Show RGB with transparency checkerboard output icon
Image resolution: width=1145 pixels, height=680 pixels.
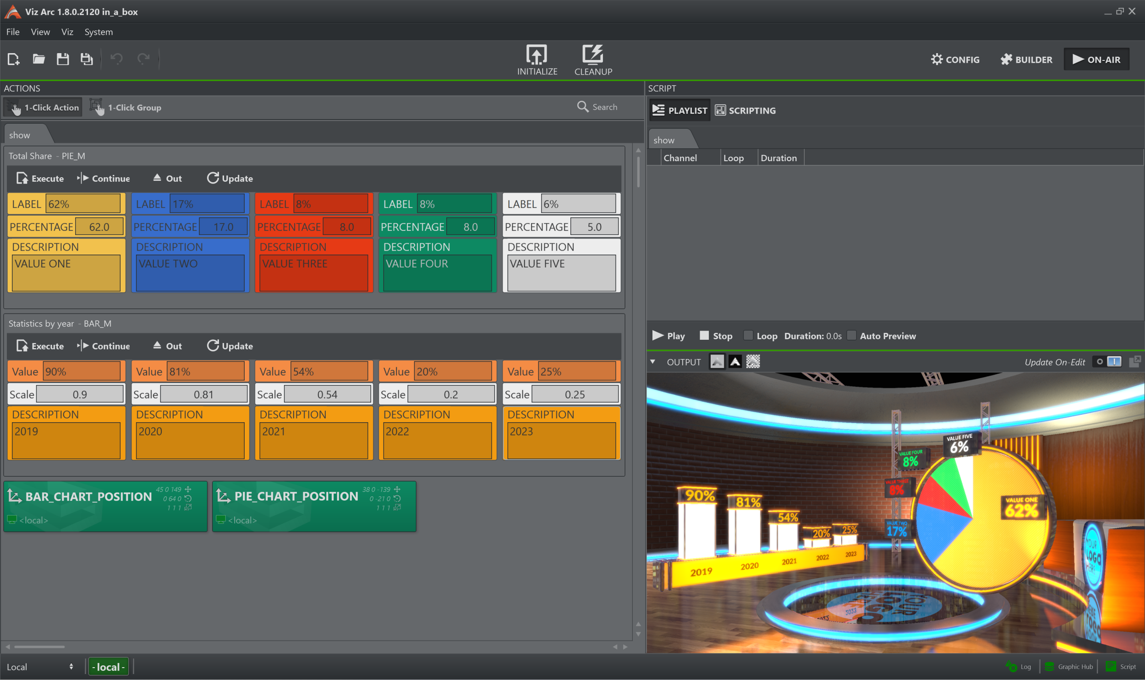click(753, 362)
